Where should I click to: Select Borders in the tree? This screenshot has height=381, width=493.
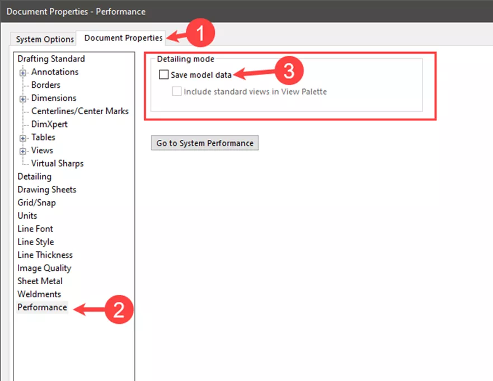pos(45,85)
